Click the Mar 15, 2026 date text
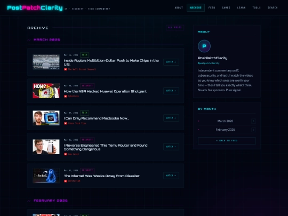 point(71,55)
